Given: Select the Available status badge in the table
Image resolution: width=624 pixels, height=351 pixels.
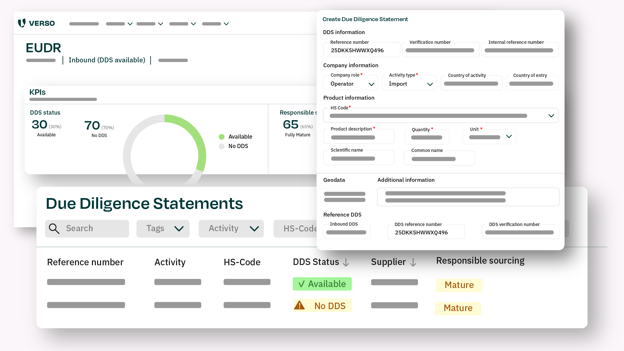Looking at the screenshot, I should [x=322, y=284].
